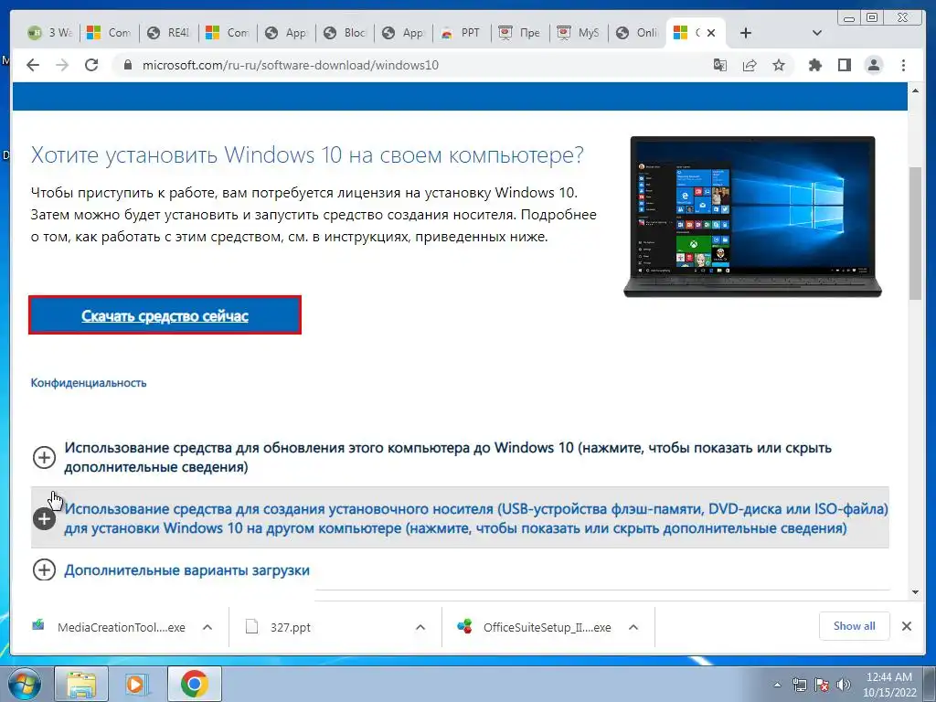Bookmark this page with star

(x=779, y=65)
